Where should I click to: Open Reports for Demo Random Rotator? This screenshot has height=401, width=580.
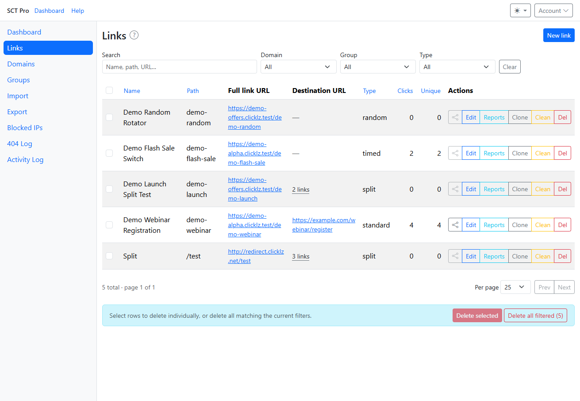click(x=494, y=117)
